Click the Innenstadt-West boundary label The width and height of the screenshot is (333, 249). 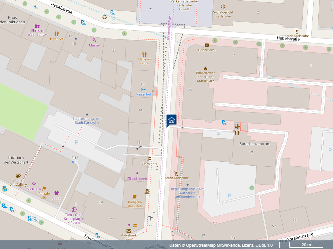168,27
